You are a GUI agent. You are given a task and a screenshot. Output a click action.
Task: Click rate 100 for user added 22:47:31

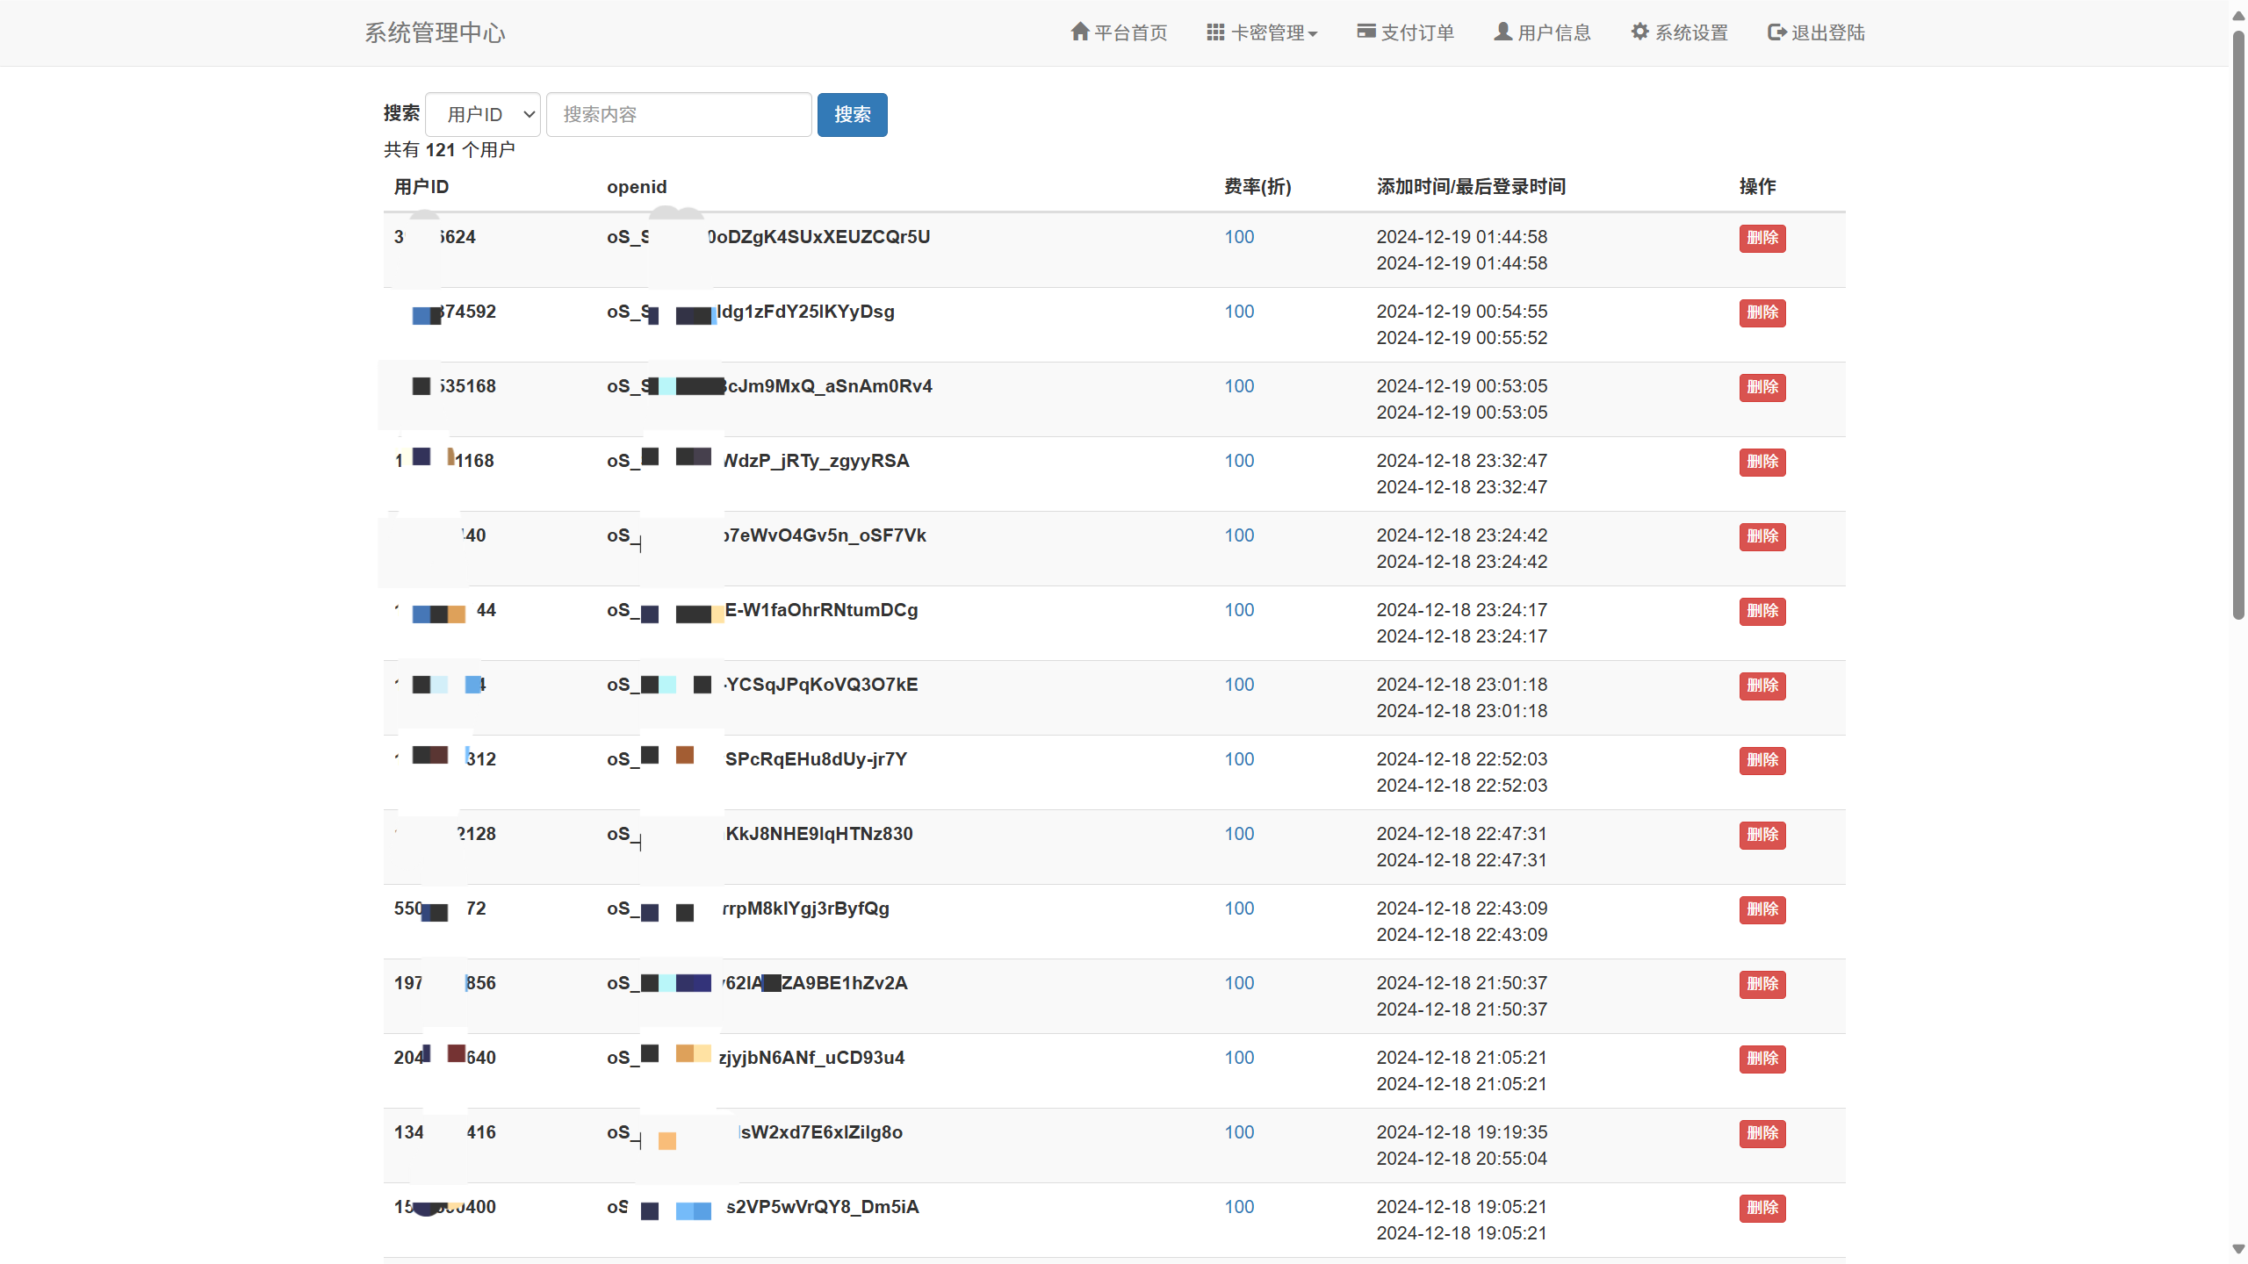click(1239, 834)
